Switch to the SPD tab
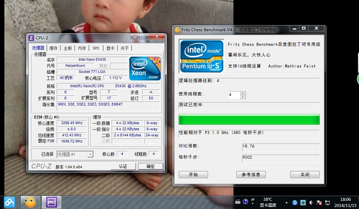359x209 pixels. [x=96, y=48]
